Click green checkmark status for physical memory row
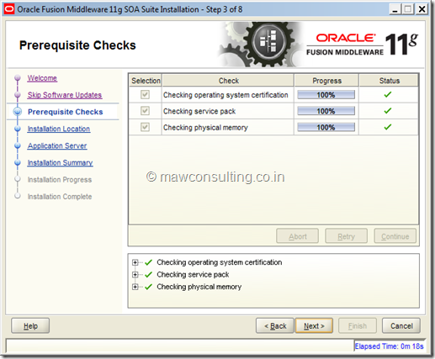435x359 pixels. [388, 127]
